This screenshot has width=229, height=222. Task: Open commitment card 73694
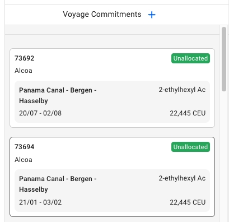pyautogui.click(x=112, y=177)
